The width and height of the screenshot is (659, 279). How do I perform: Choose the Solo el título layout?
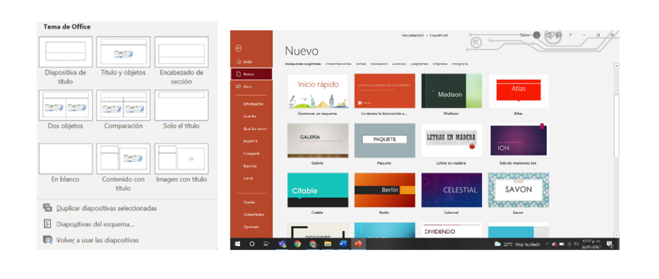pyautogui.click(x=181, y=109)
